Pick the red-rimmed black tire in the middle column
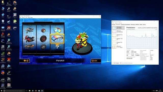Image resolution: width=163 pixels, height=92 pixels. pos(43,39)
